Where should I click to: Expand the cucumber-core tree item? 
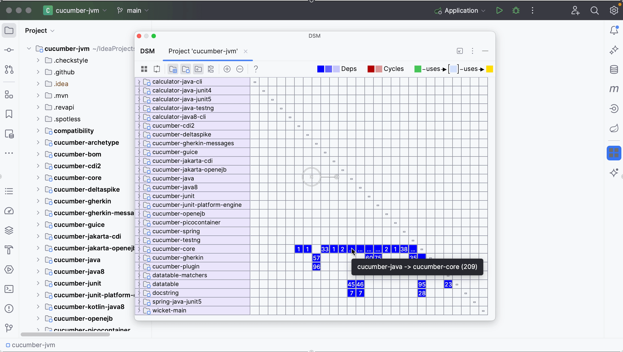(x=38, y=177)
